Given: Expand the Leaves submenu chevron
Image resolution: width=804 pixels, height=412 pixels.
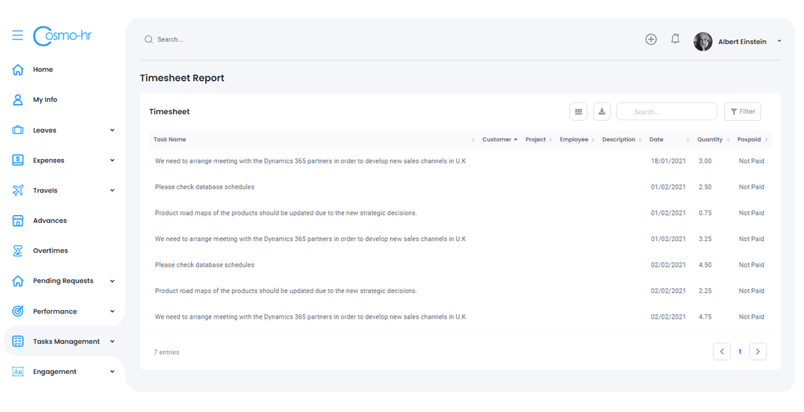Looking at the screenshot, I should [112, 130].
